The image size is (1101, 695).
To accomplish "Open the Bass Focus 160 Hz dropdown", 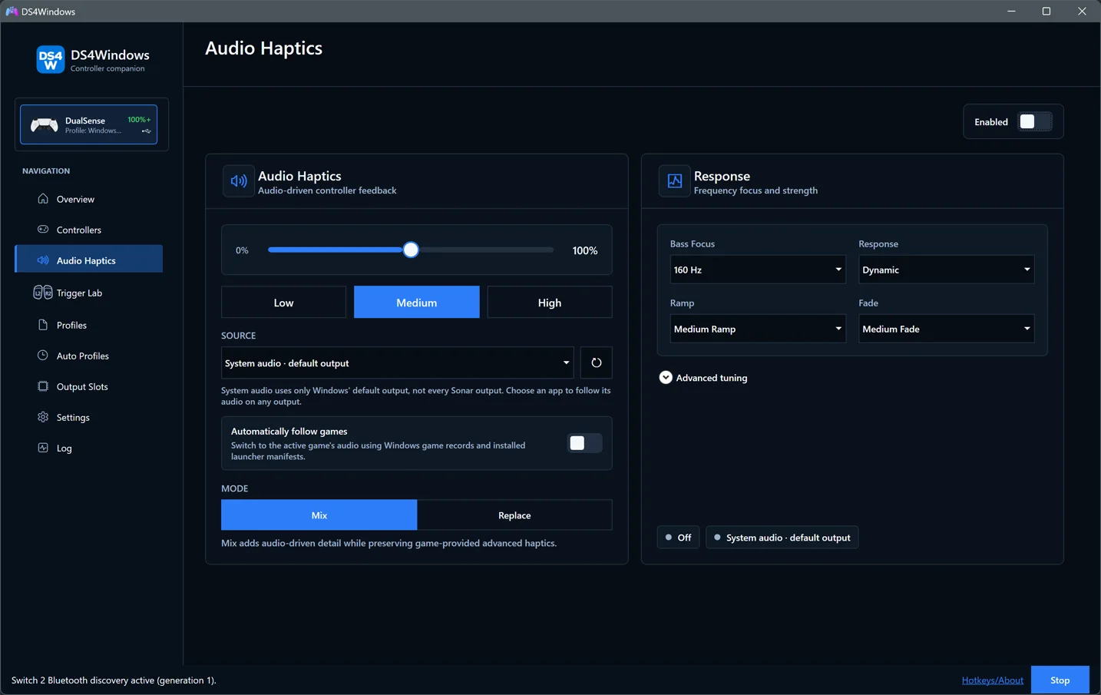I will [x=758, y=270].
